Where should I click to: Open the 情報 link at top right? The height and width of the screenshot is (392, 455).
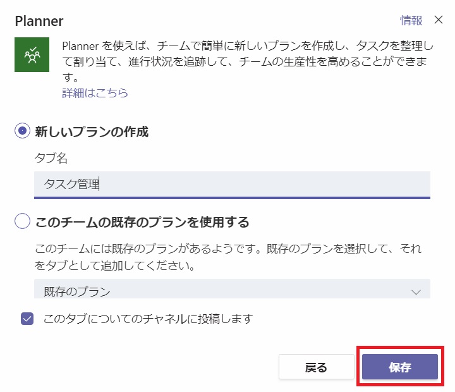[411, 20]
